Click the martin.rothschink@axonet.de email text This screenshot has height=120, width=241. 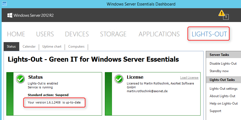click(147, 91)
